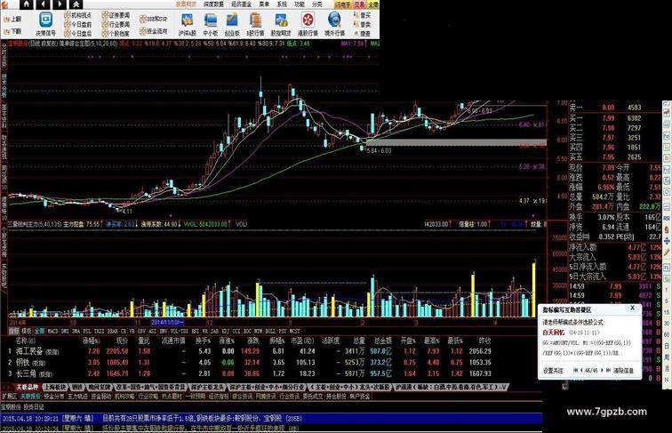Click the 全港 button at the top right
672x433 pixels.
pyautogui.click(x=373, y=4)
